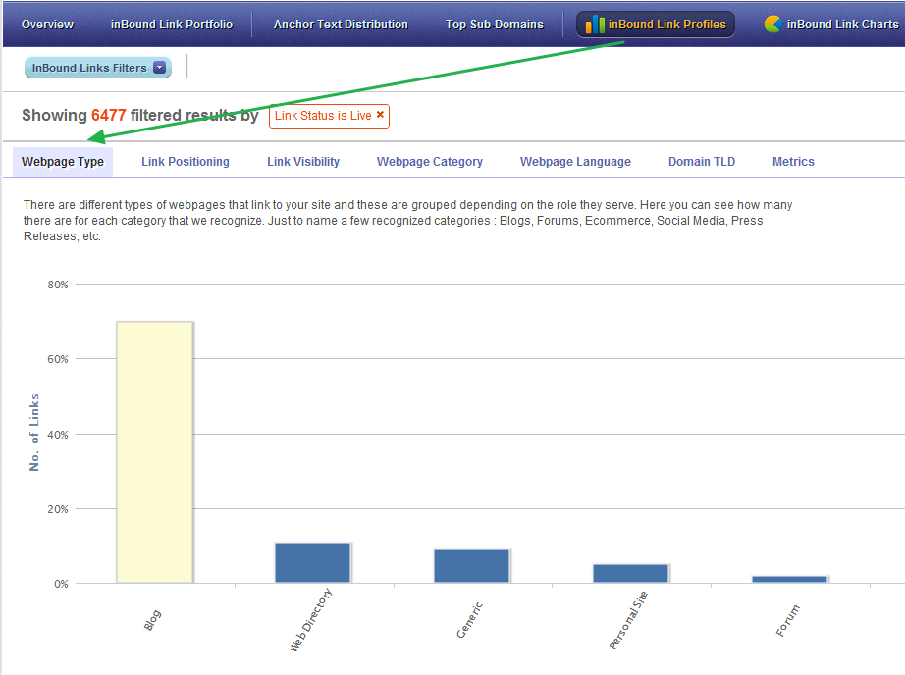The height and width of the screenshot is (675, 905).
Task: Click the Web Directory bar in chart
Action: tap(313, 562)
